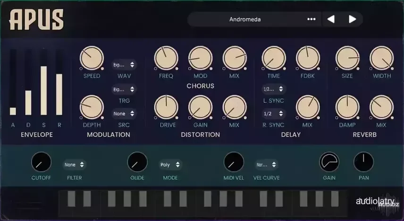Viewport: 404px width, 221px height.
Task: Click the envelope Sustain (S) bar
Action: (x=44, y=83)
